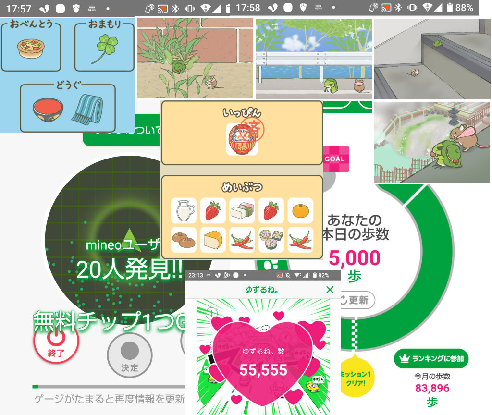Tap the 17:58 clock

click(x=248, y=8)
